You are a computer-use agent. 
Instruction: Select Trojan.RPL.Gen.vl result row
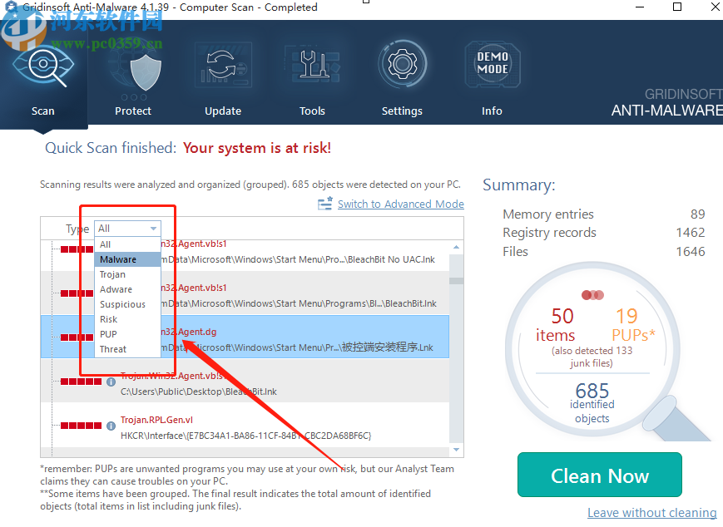click(x=245, y=426)
